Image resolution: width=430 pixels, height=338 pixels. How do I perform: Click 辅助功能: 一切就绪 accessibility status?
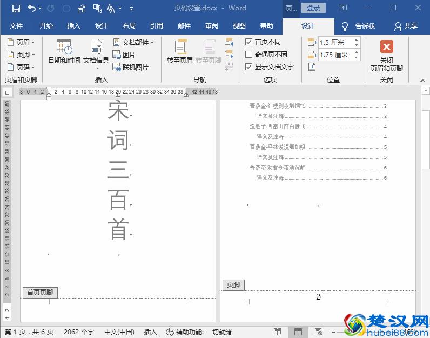(x=199, y=332)
